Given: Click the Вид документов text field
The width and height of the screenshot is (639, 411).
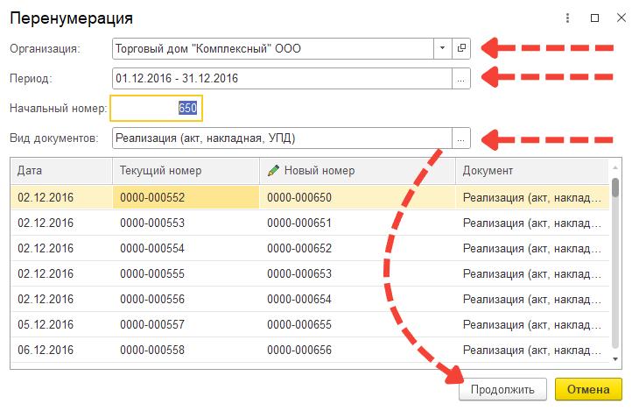Looking at the screenshot, I should pos(282,138).
